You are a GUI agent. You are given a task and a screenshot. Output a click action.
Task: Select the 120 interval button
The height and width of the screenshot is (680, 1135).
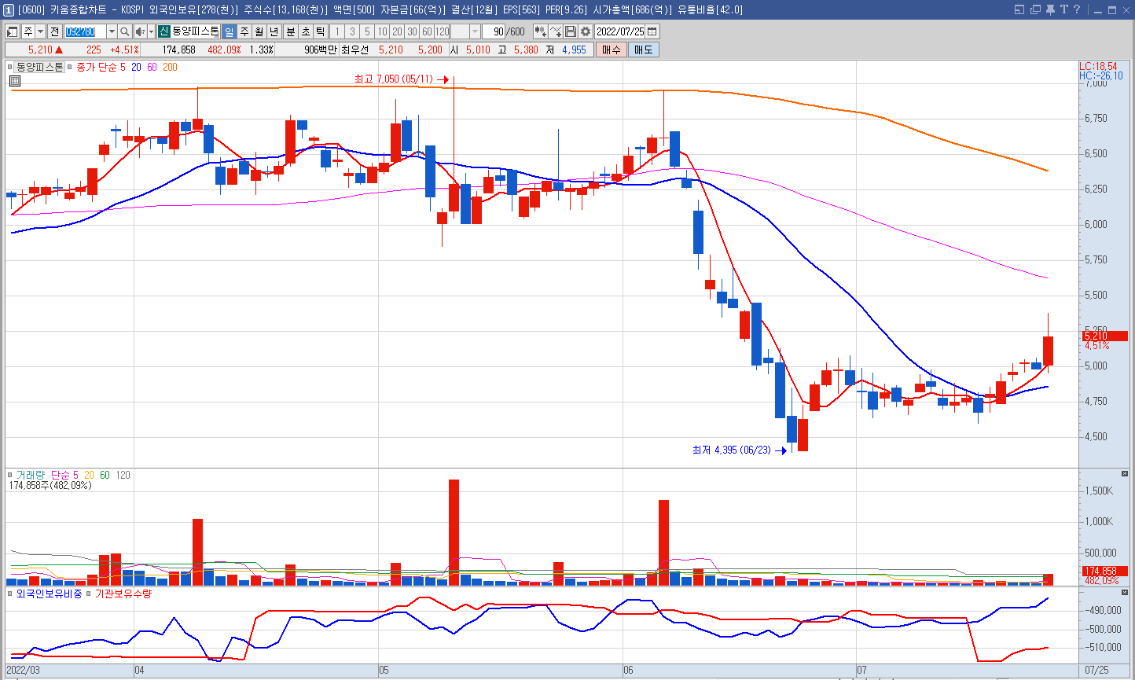click(442, 31)
